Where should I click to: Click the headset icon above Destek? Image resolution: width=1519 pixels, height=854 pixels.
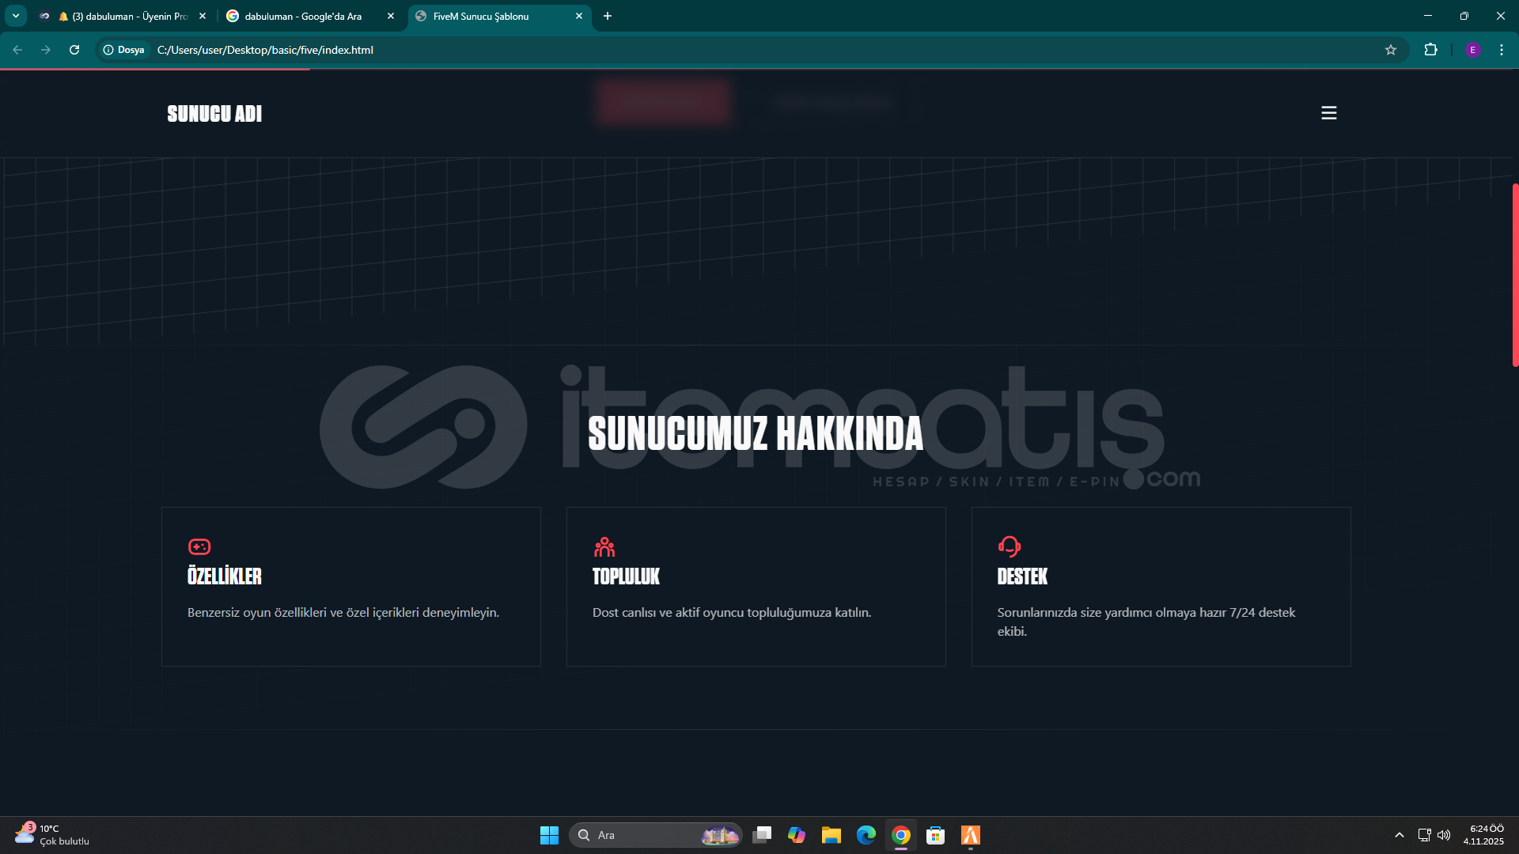click(x=1009, y=546)
